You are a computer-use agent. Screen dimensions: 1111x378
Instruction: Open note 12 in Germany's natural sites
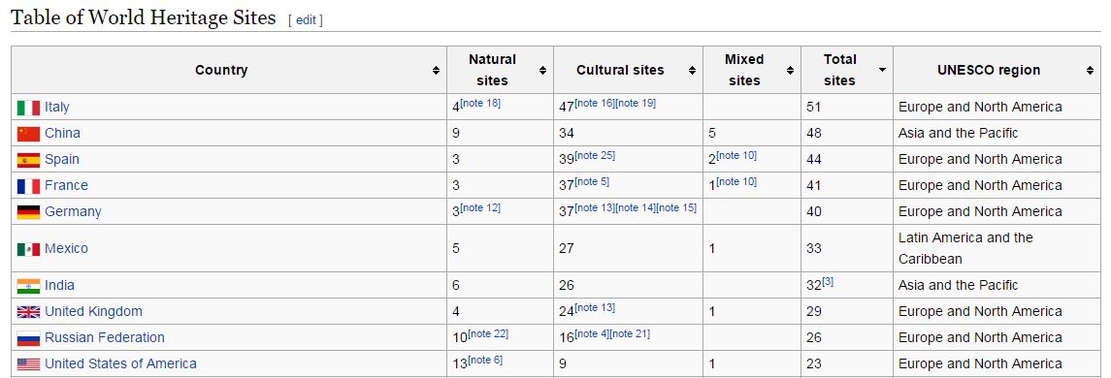point(480,208)
